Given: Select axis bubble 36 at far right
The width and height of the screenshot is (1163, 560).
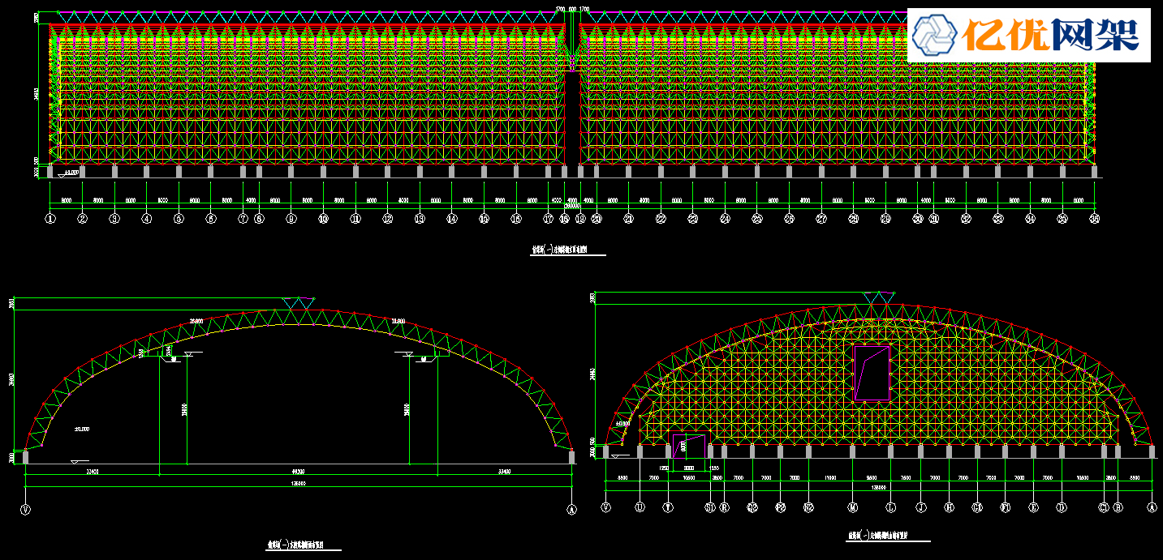Looking at the screenshot, I should coord(1095,219).
